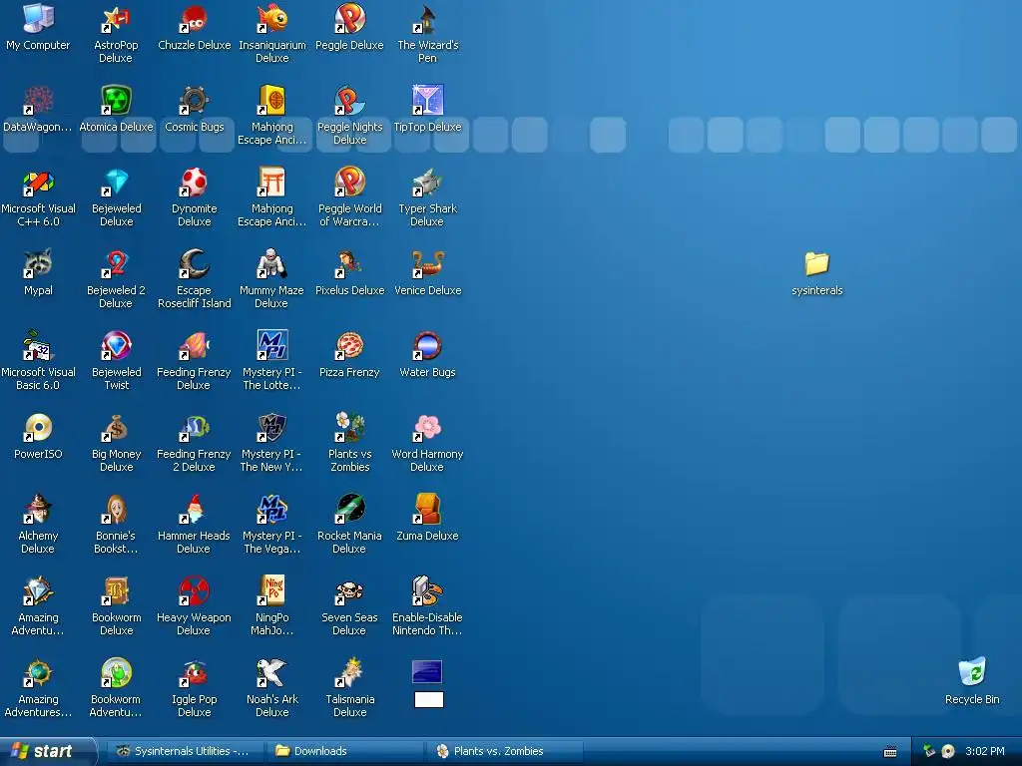Select Plants vs Zombies desktop icon
The width and height of the screenshot is (1022, 766).
[350, 428]
